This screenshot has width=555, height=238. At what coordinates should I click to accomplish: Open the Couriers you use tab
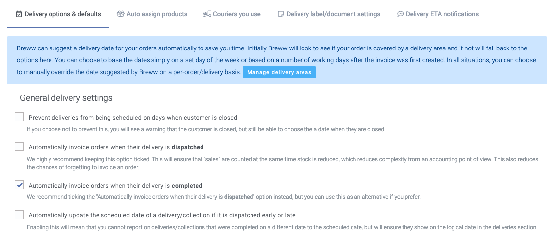[x=232, y=14]
